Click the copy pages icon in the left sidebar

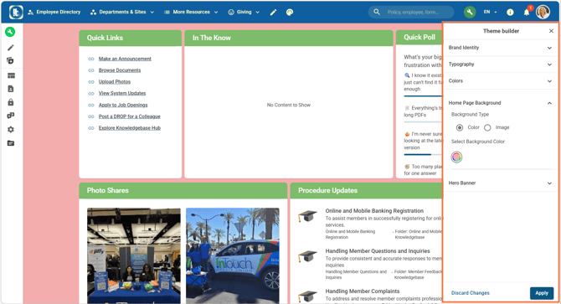tap(10, 60)
